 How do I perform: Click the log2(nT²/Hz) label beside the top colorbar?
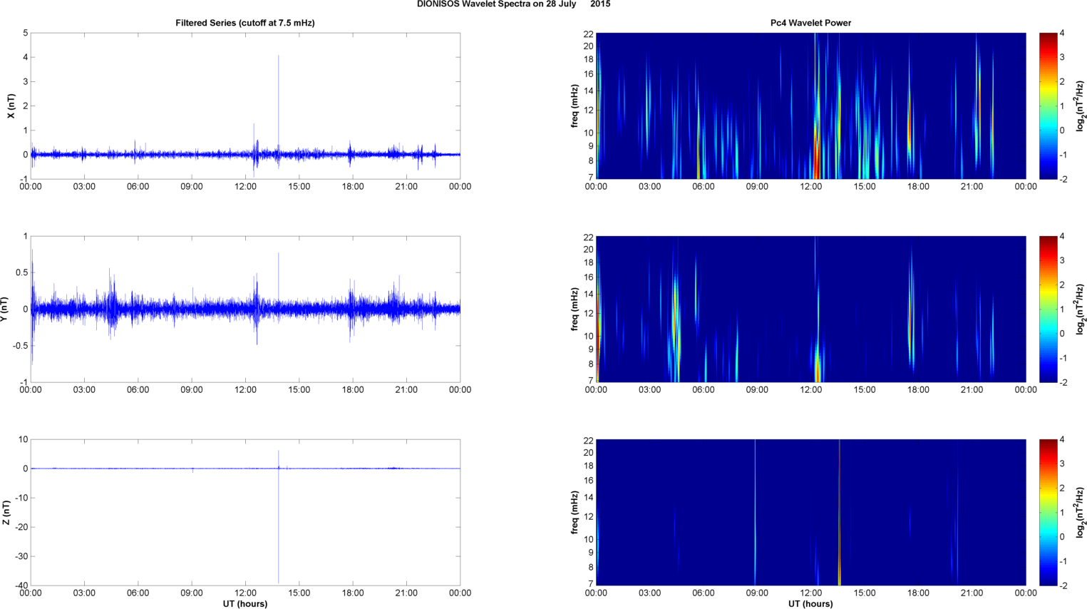pyautogui.click(x=1081, y=106)
